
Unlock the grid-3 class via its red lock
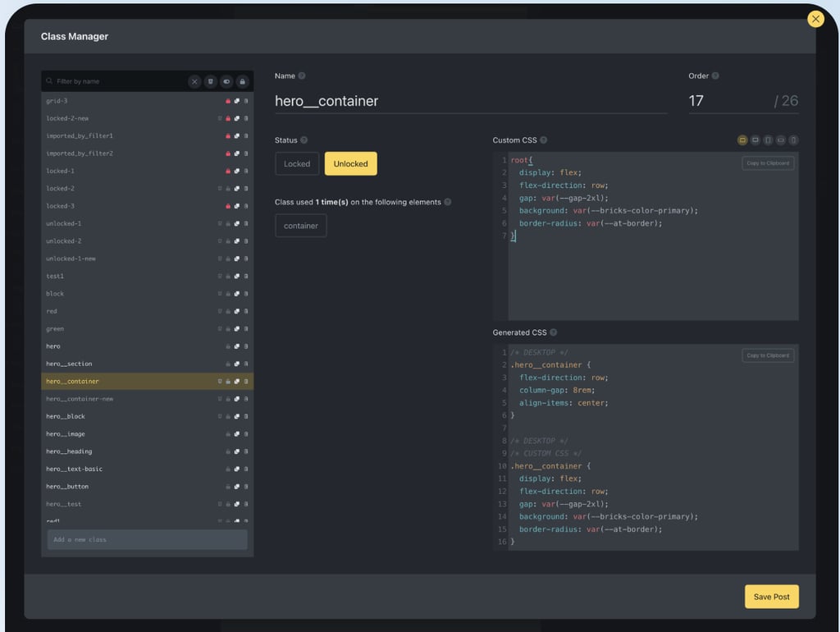(228, 101)
